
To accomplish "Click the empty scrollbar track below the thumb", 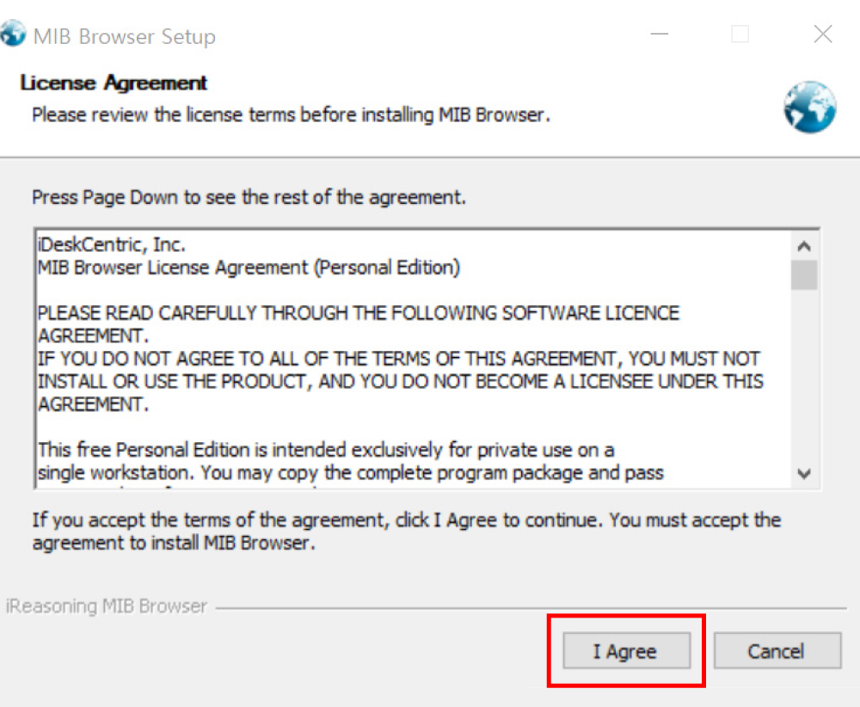I will pos(805,378).
